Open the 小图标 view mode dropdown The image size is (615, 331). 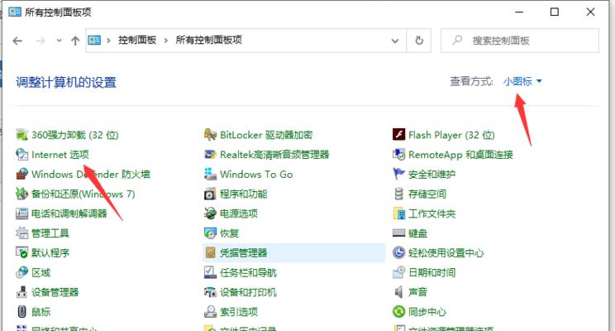pyautogui.click(x=522, y=81)
